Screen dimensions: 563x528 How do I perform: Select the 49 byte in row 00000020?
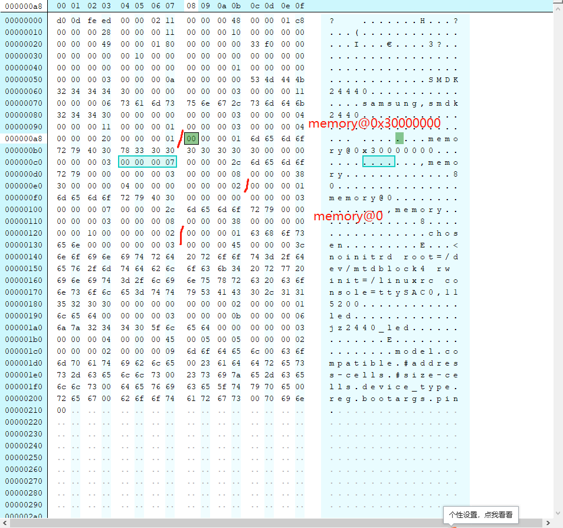click(x=106, y=44)
